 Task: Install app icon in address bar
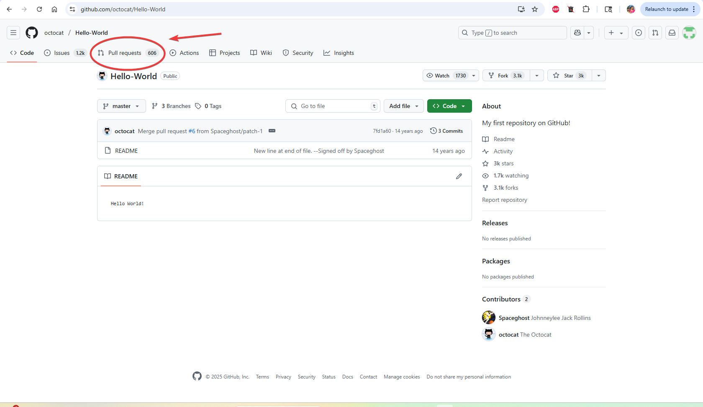(x=521, y=9)
